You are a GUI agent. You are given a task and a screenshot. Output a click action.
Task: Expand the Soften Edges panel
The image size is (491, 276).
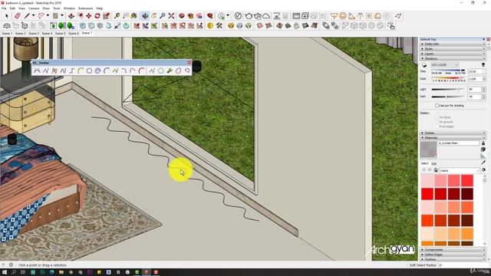point(453,255)
